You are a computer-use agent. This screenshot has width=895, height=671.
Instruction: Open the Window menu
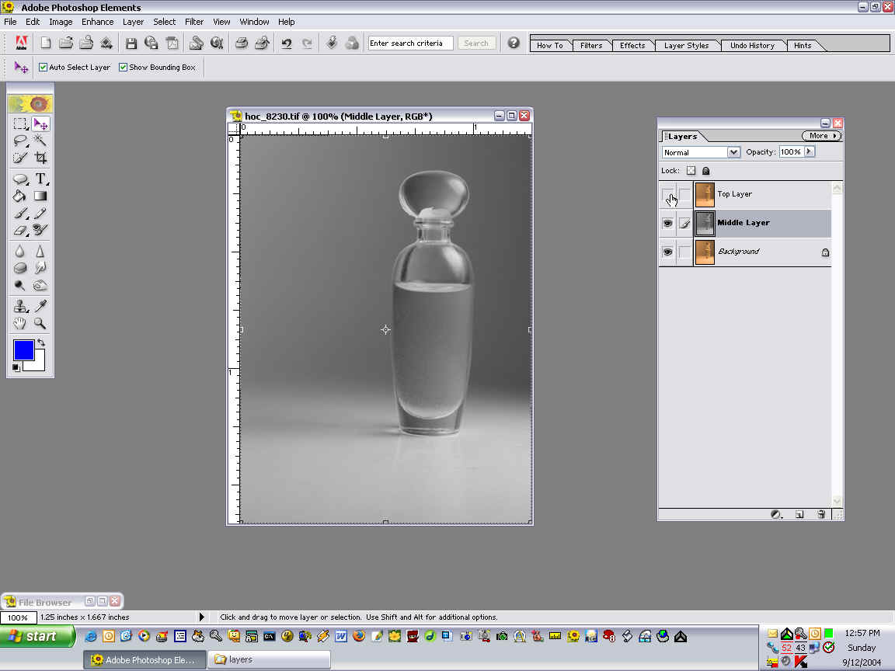(x=254, y=22)
